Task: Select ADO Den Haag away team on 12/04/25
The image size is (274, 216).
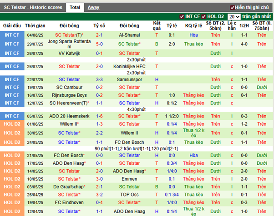Action: coord(129,211)
